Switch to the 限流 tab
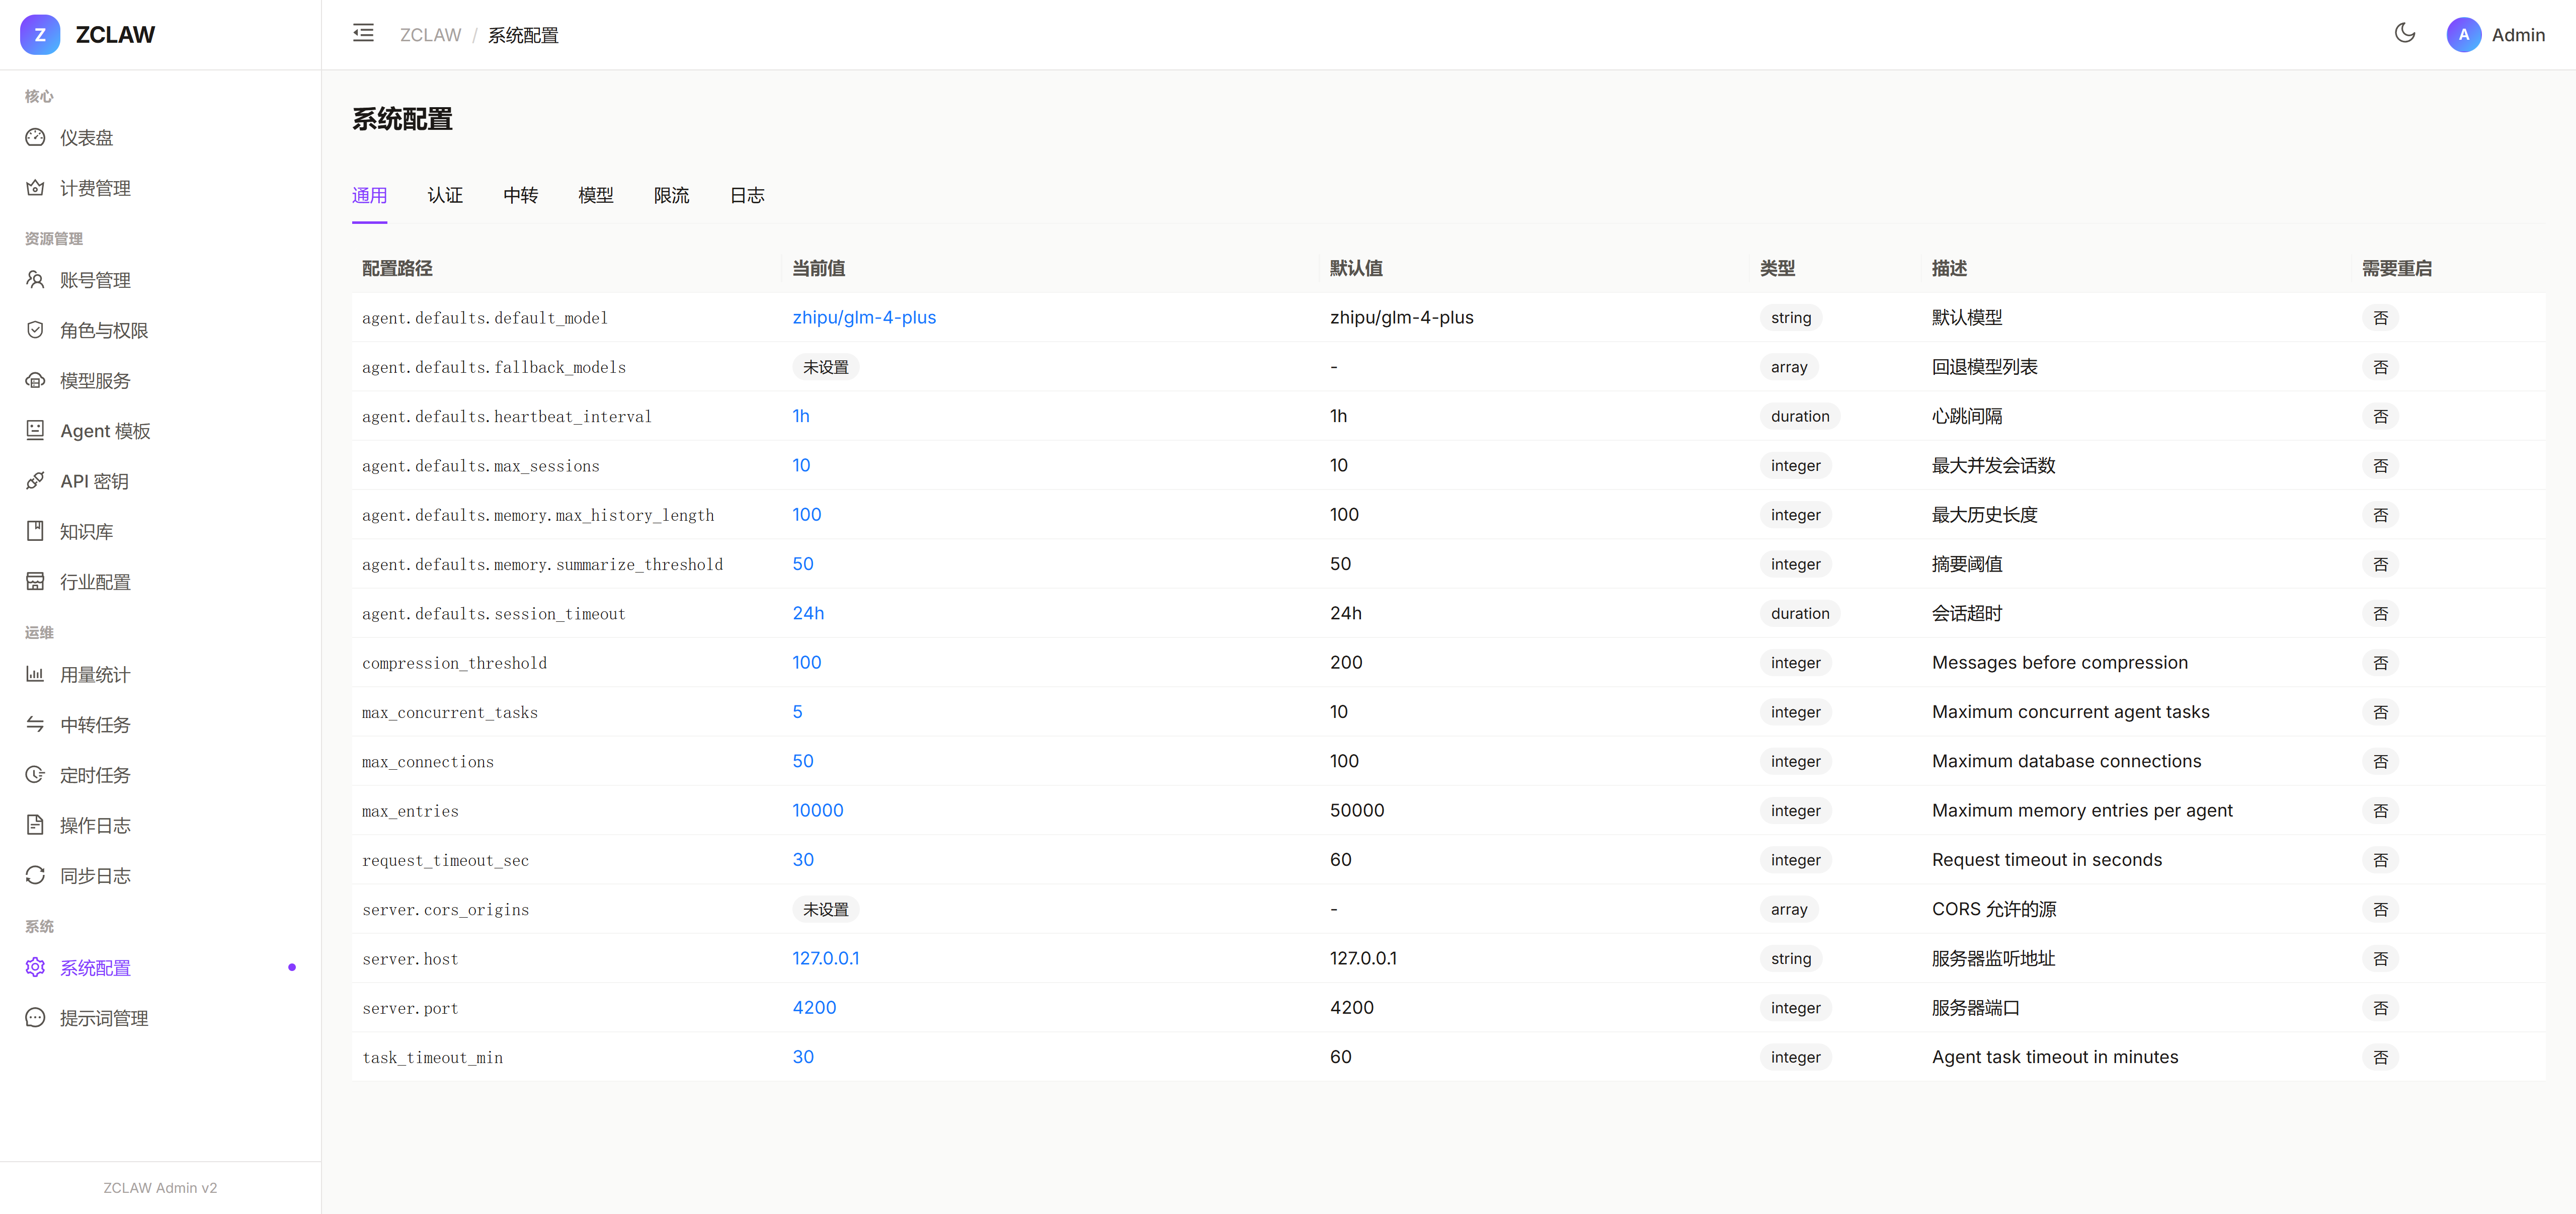 [671, 195]
